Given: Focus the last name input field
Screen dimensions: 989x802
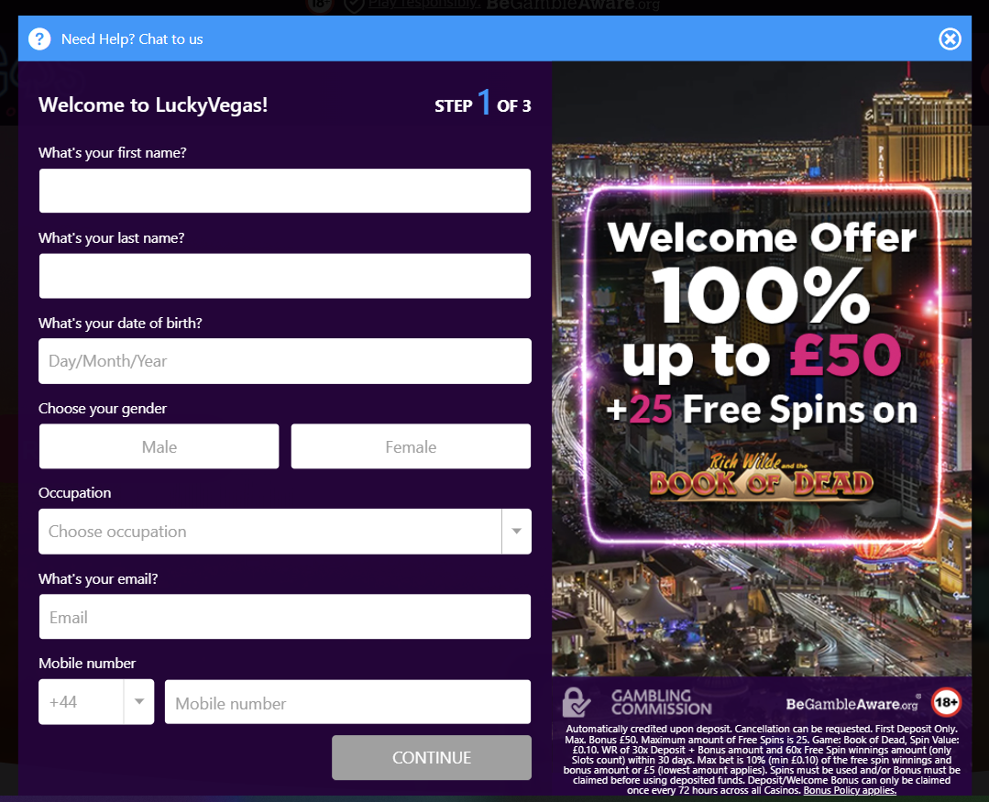Looking at the screenshot, I should click(x=285, y=276).
